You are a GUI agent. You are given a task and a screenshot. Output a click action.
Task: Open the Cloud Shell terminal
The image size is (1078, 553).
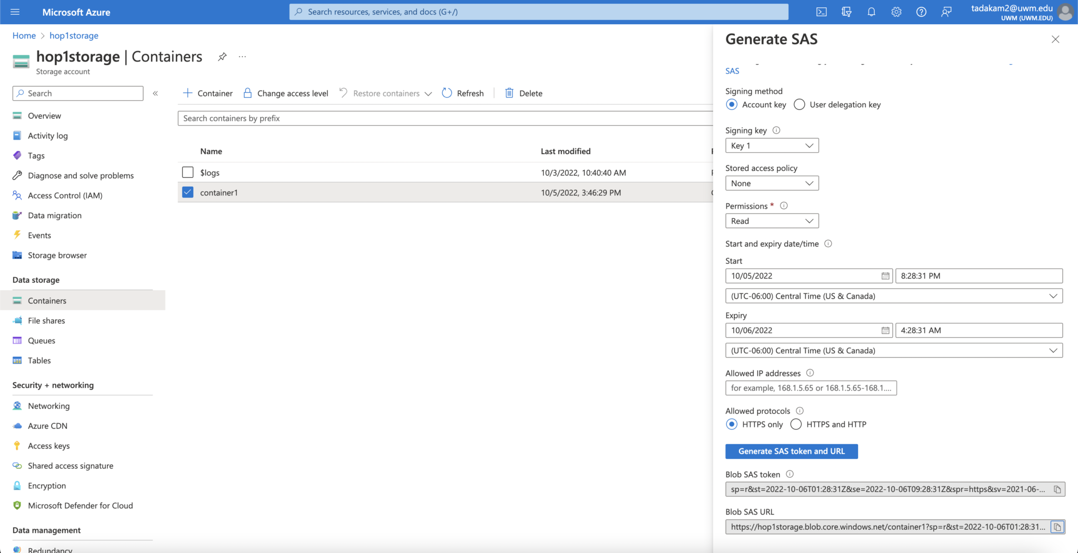(822, 12)
